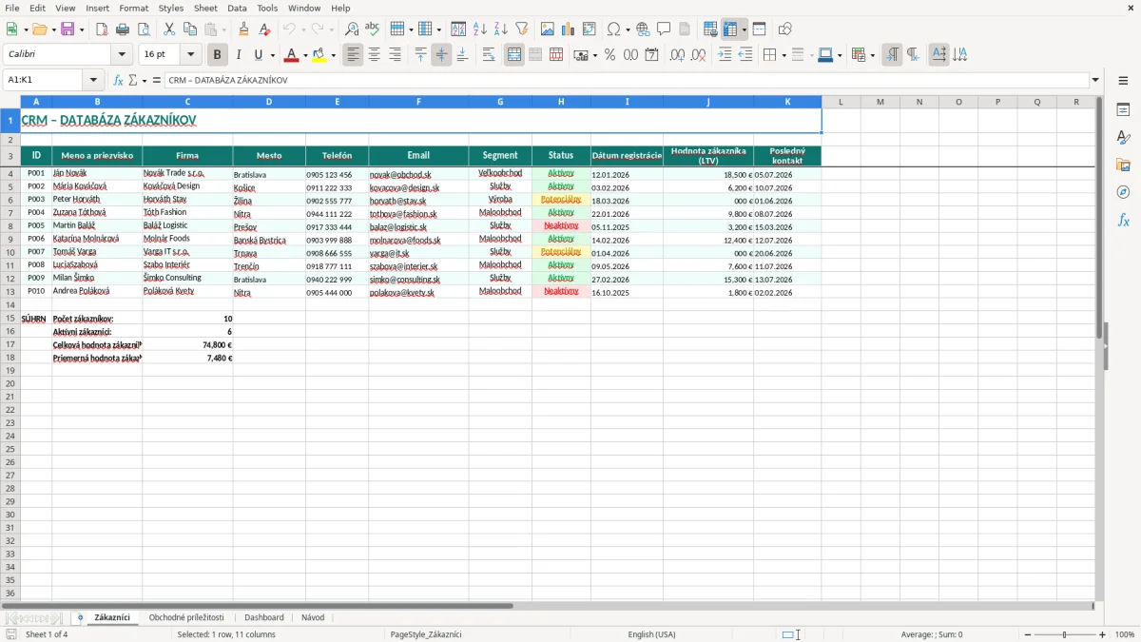Open Print Preview

(144, 29)
